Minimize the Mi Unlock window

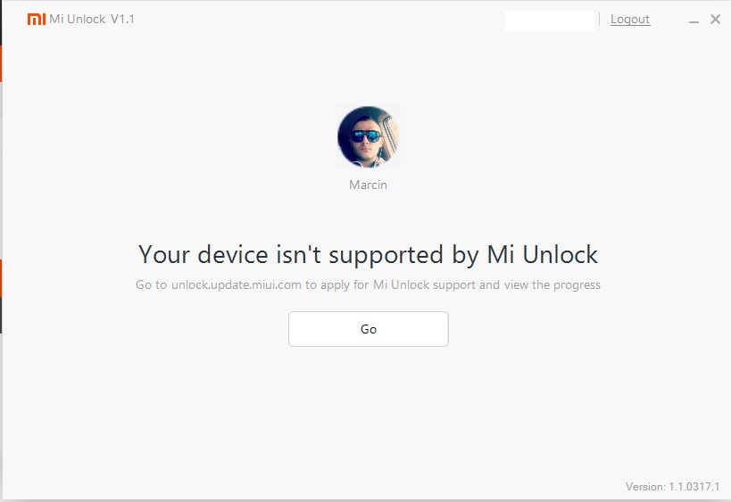pyautogui.click(x=695, y=20)
